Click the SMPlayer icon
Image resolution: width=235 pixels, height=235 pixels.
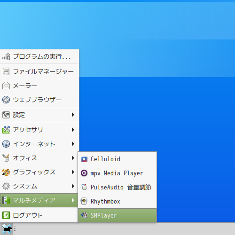(x=84, y=215)
